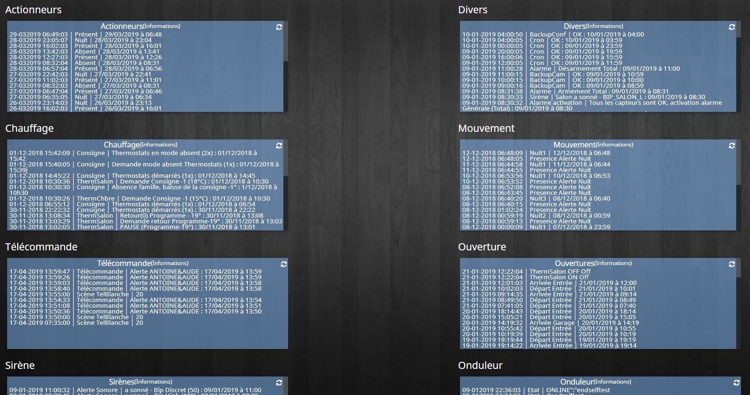Select the Sirène Salon a sonné entry

(x=584, y=97)
